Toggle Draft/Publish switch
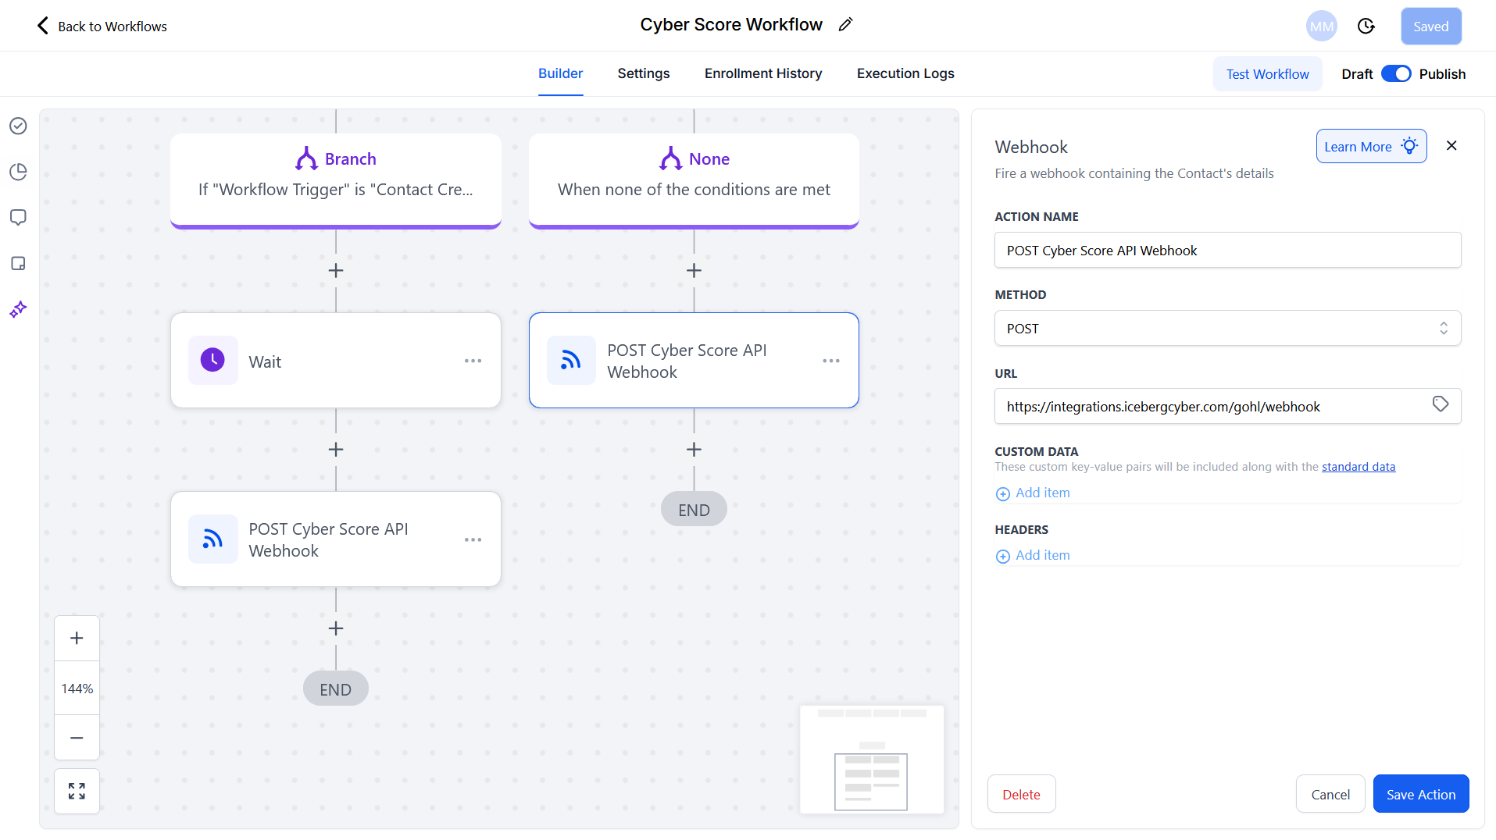The height and width of the screenshot is (840, 1496). click(x=1396, y=74)
